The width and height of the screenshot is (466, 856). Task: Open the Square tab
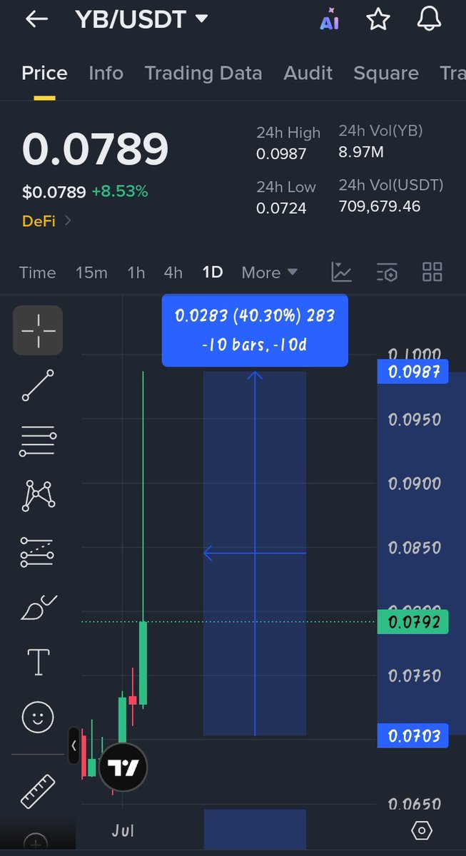click(x=386, y=73)
